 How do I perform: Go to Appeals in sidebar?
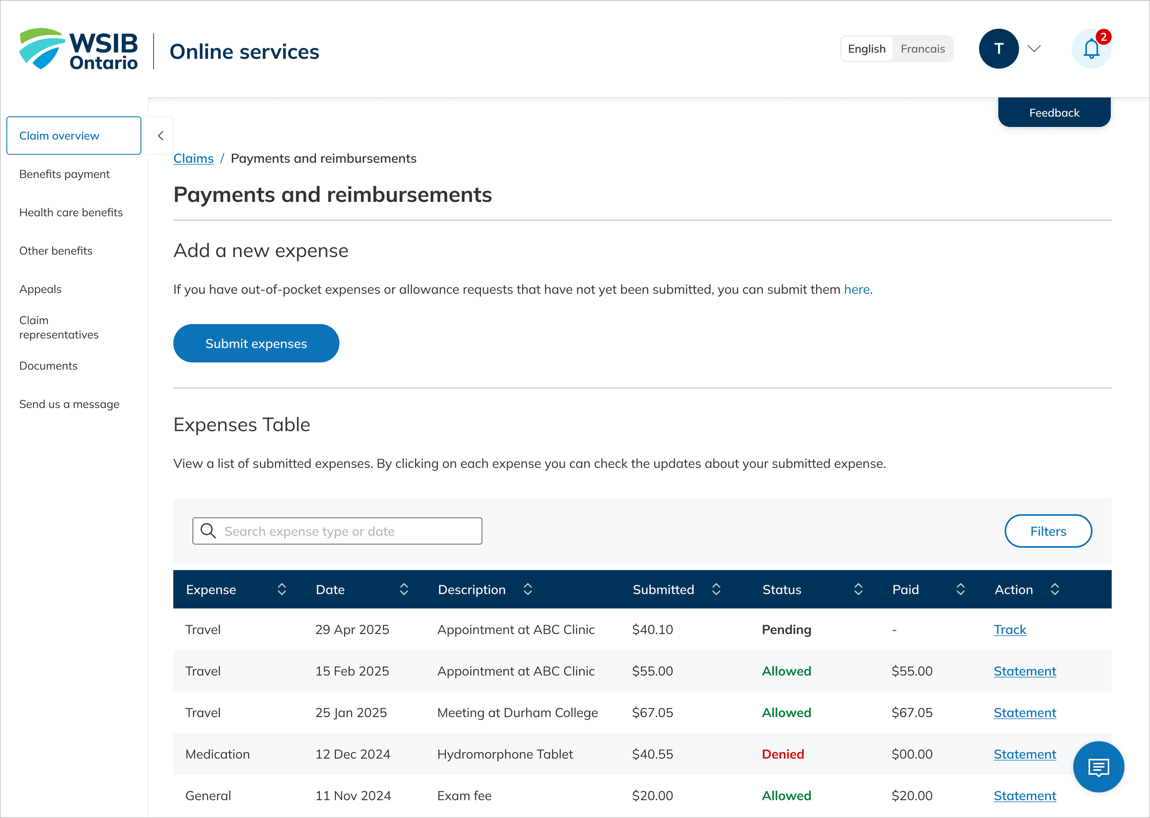tap(40, 289)
